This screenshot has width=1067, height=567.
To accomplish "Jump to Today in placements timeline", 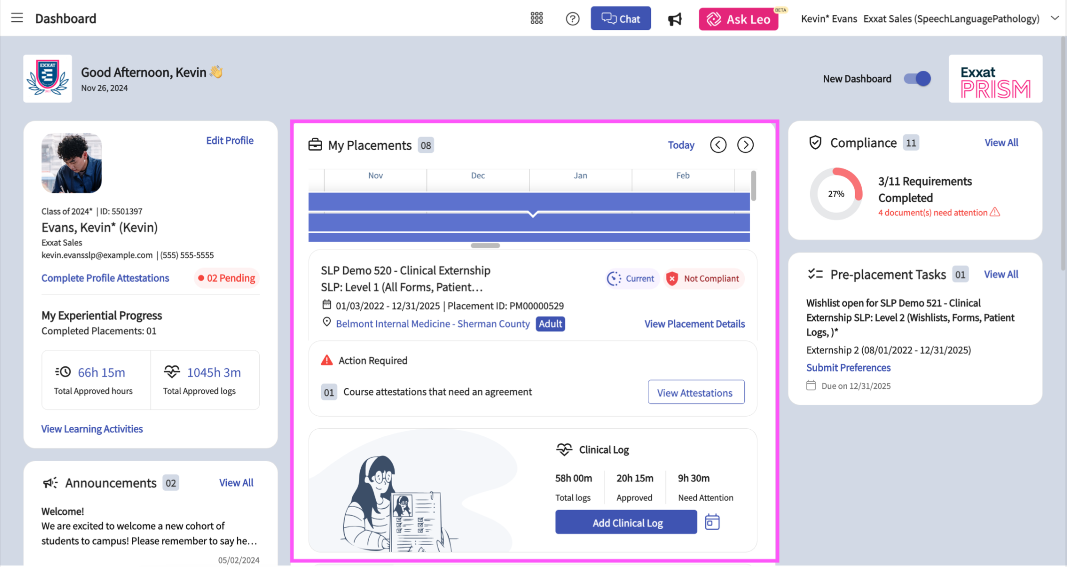I will pos(681,145).
